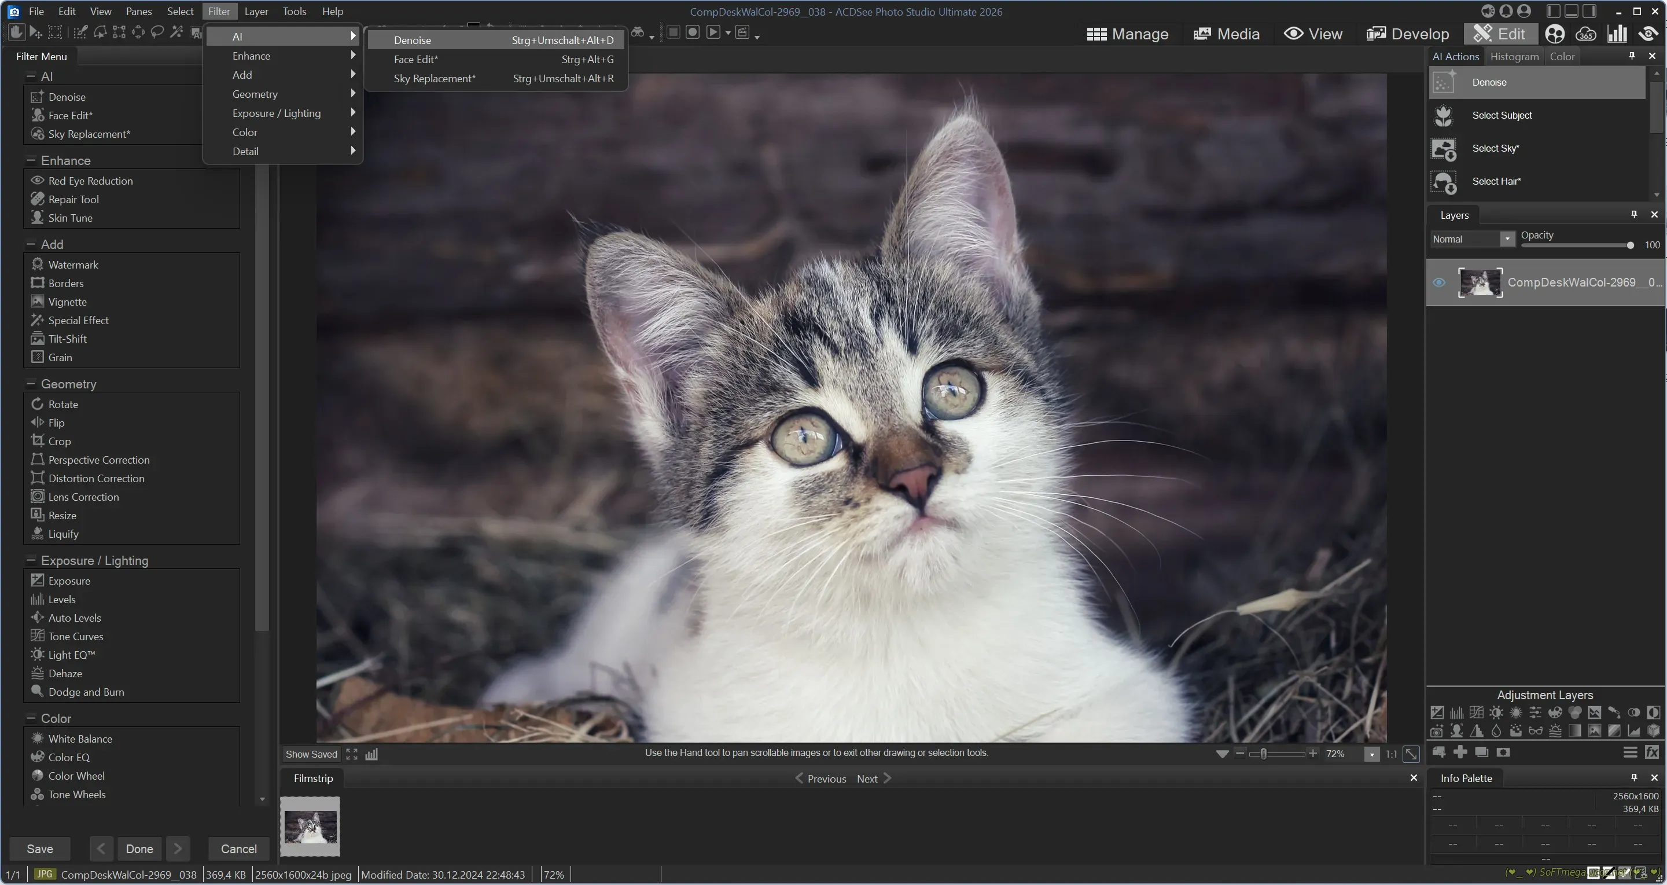Open the zoom percentage dropdown arrow
1667x885 pixels.
coord(1371,755)
